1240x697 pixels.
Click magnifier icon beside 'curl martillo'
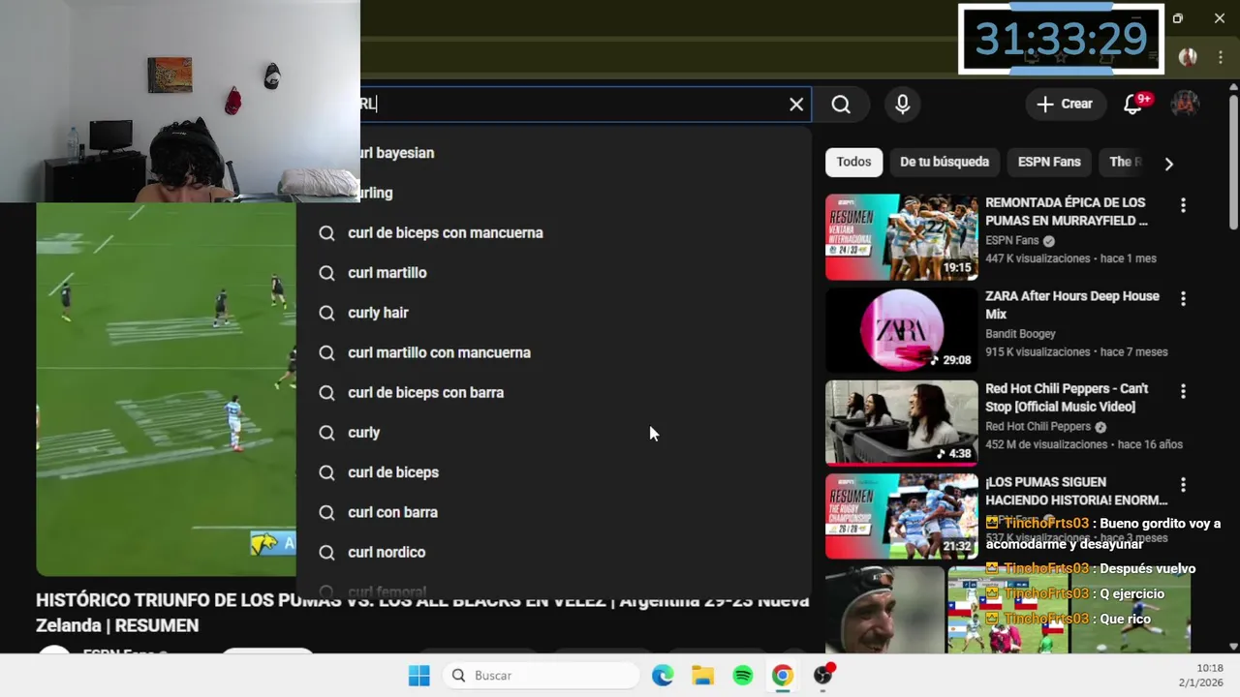(326, 273)
